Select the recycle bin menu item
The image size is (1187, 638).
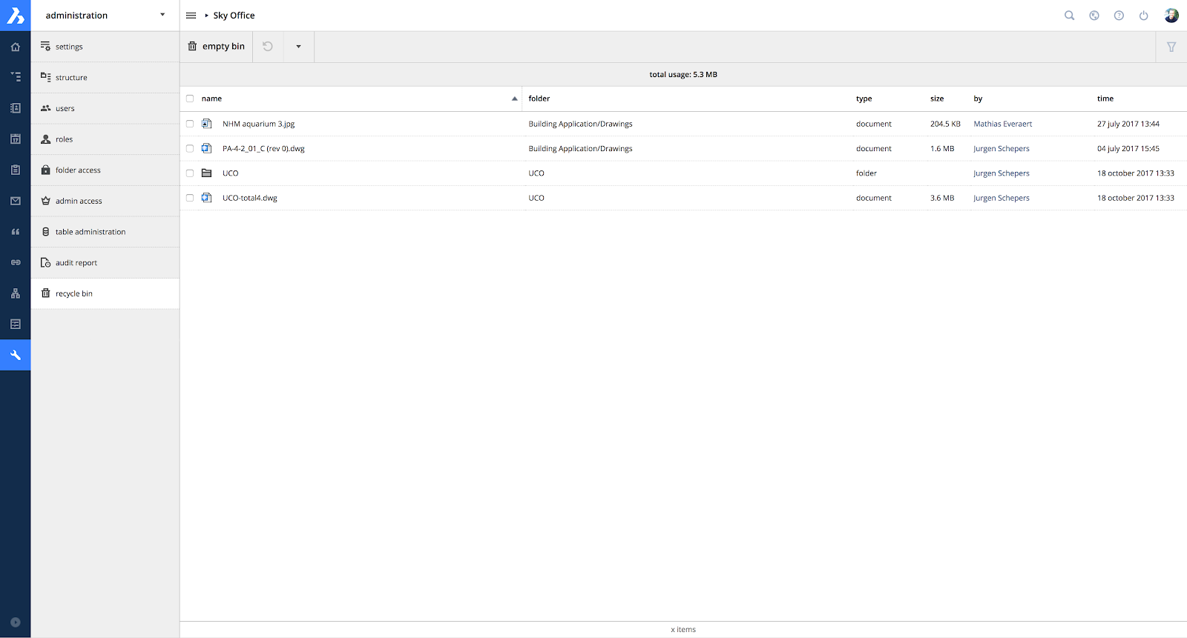105,293
